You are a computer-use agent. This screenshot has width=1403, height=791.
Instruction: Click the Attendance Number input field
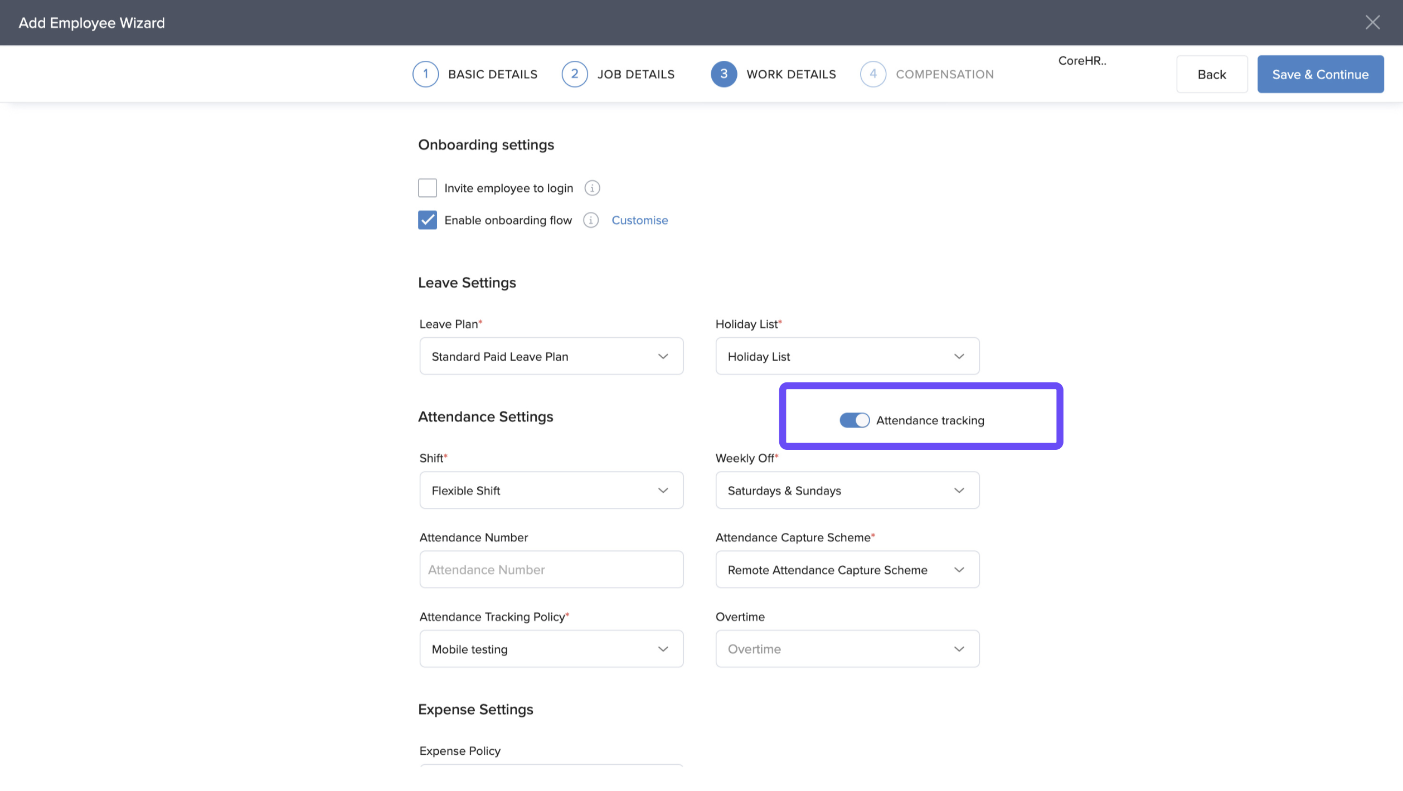pyautogui.click(x=551, y=570)
